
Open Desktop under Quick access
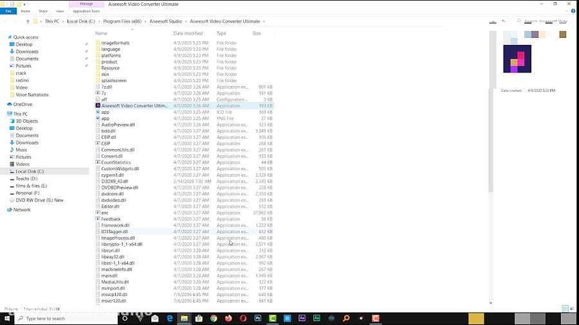pos(24,44)
